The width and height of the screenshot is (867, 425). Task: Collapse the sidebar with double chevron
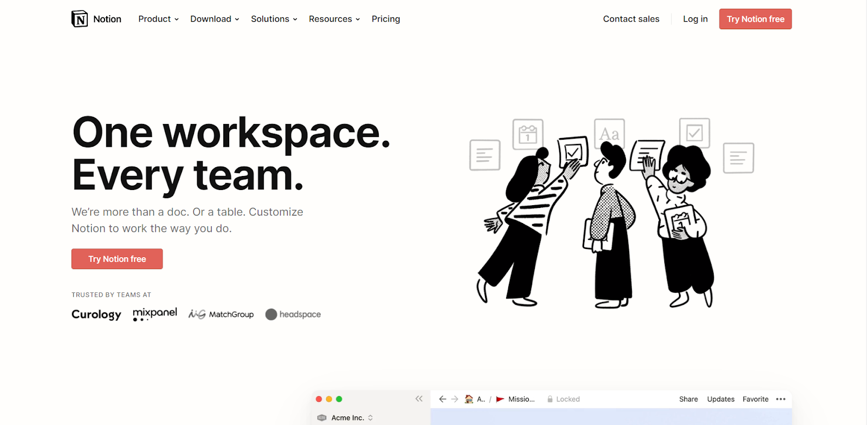click(419, 398)
